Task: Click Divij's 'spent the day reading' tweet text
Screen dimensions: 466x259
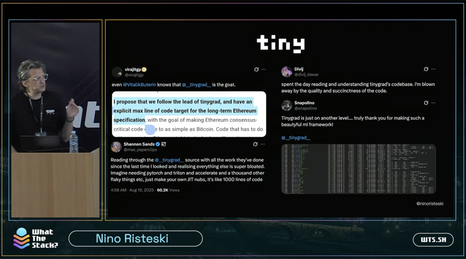Action: (358, 87)
